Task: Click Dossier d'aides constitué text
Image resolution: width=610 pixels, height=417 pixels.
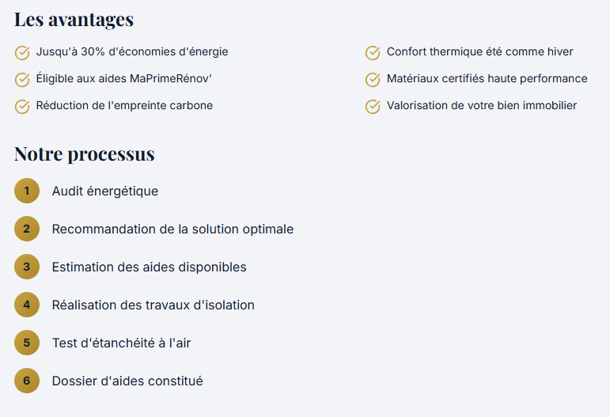Action: pos(127,381)
